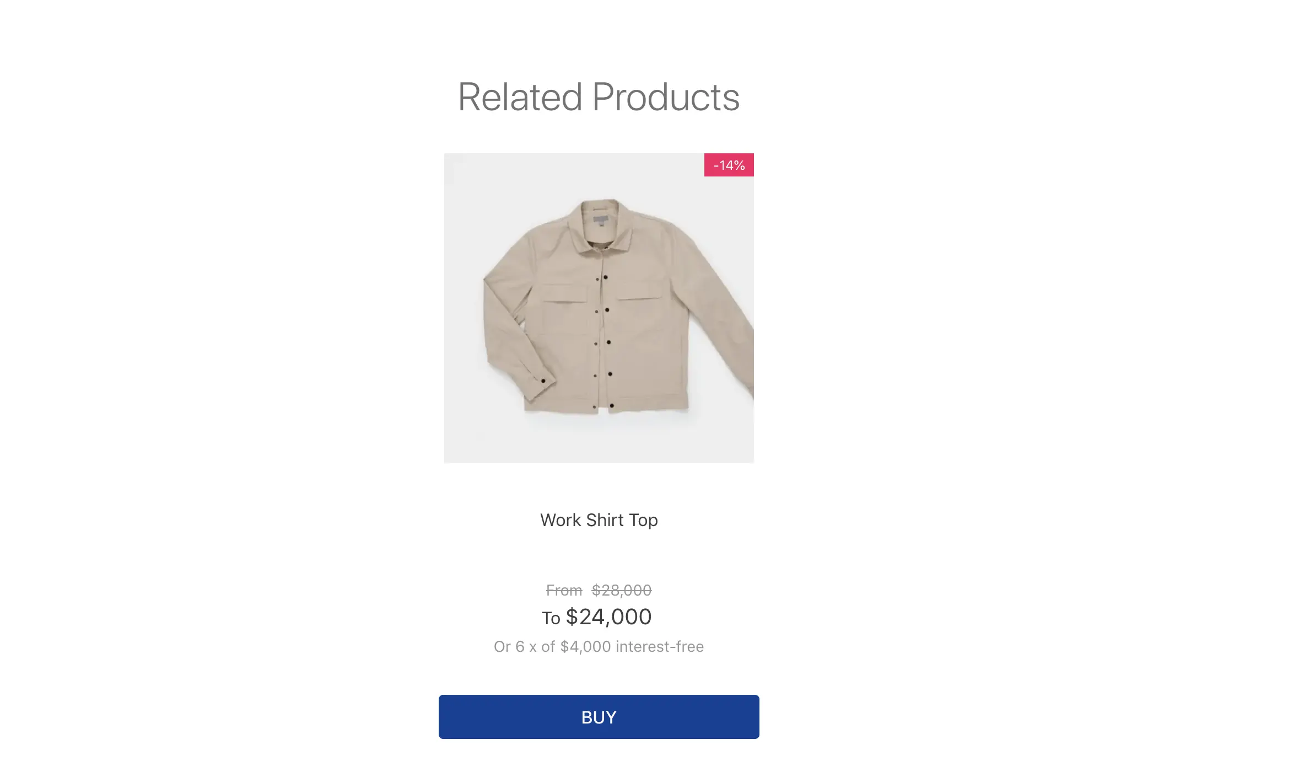Viewport: 1315px width, 761px height.
Task: Click the Related Products section title
Action: 599,98
